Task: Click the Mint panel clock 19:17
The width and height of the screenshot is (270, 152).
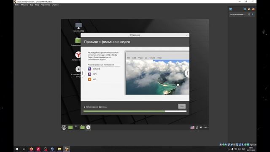Action: tap(206, 128)
